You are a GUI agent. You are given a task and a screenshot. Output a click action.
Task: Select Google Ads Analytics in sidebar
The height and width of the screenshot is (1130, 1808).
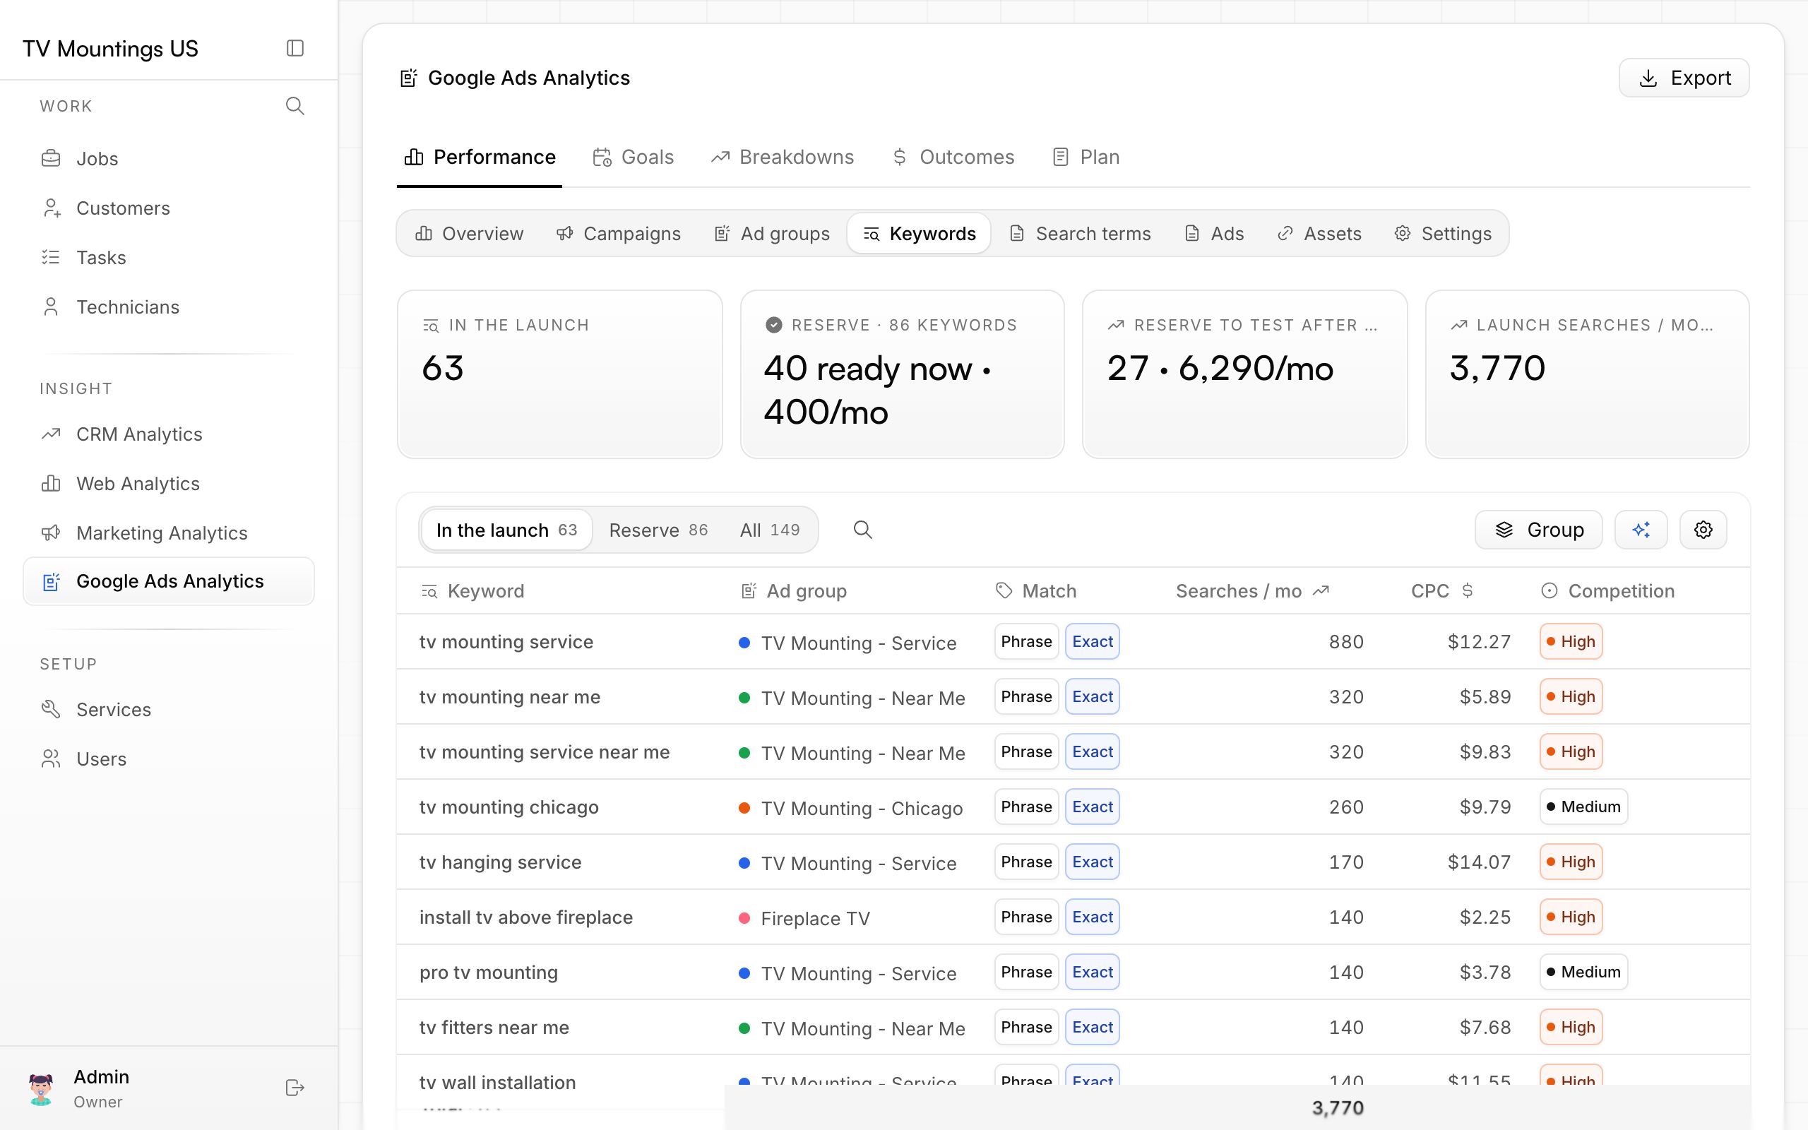tap(169, 581)
